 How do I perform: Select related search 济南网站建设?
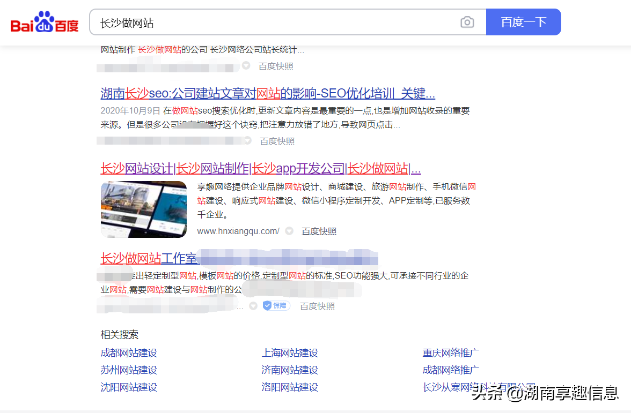[x=290, y=370]
